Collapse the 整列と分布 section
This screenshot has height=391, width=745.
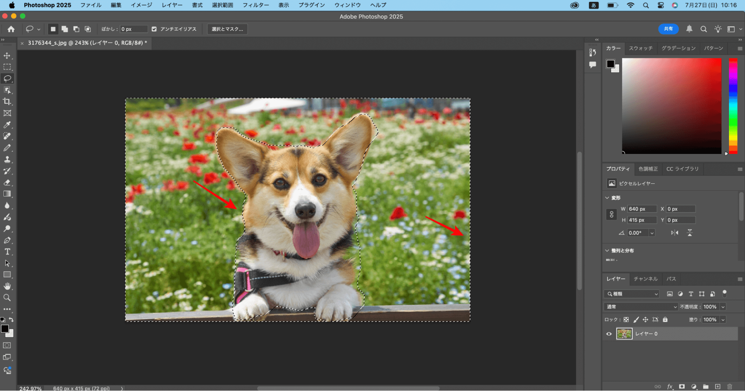pos(607,250)
